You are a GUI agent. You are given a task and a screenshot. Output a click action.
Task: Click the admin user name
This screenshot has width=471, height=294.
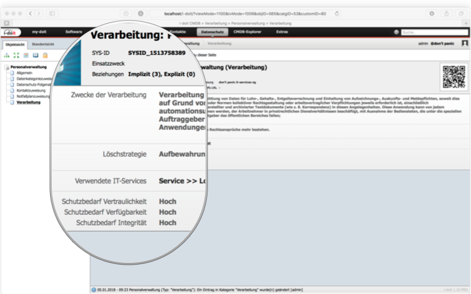coord(423,44)
